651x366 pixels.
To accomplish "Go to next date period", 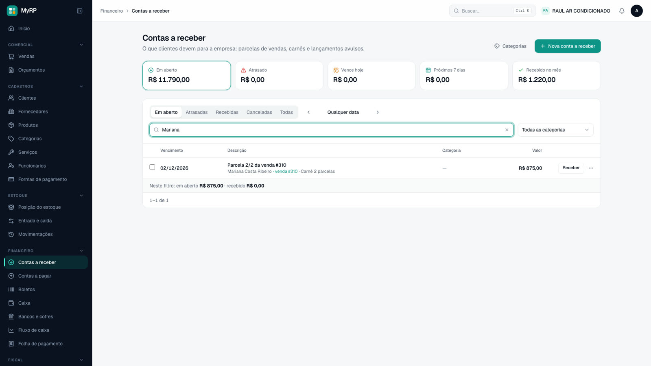I will 378,112.
